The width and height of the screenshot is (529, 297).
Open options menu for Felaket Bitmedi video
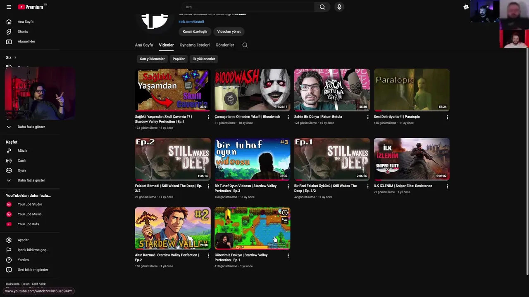(208, 186)
